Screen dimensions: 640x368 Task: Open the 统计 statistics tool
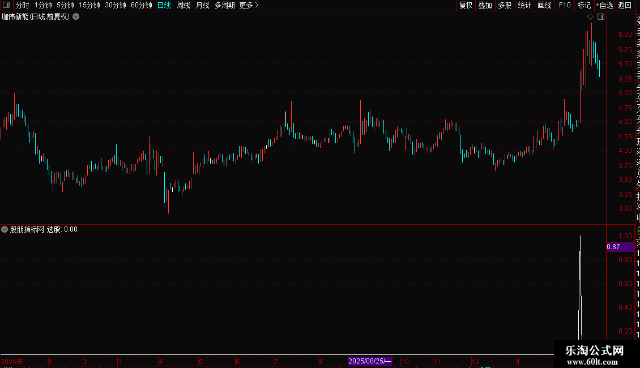click(524, 5)
